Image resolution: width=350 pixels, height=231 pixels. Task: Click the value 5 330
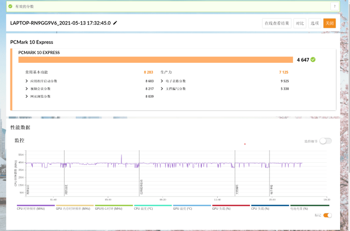tap(285, 89)
